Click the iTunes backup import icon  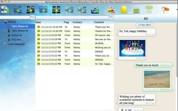pyautogui.click(x=95, y=10)
